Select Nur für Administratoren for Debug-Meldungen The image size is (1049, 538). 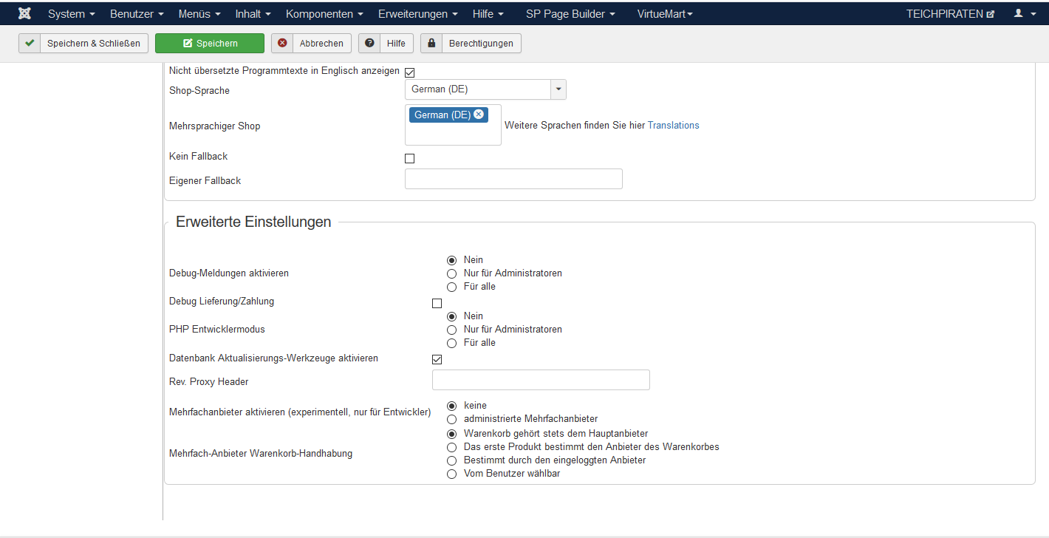pos(452,273)
